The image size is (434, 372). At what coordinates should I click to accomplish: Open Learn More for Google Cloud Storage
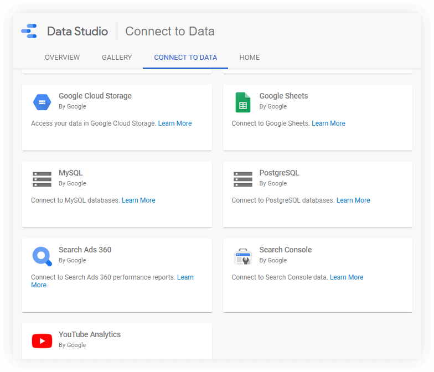[175, 123]
